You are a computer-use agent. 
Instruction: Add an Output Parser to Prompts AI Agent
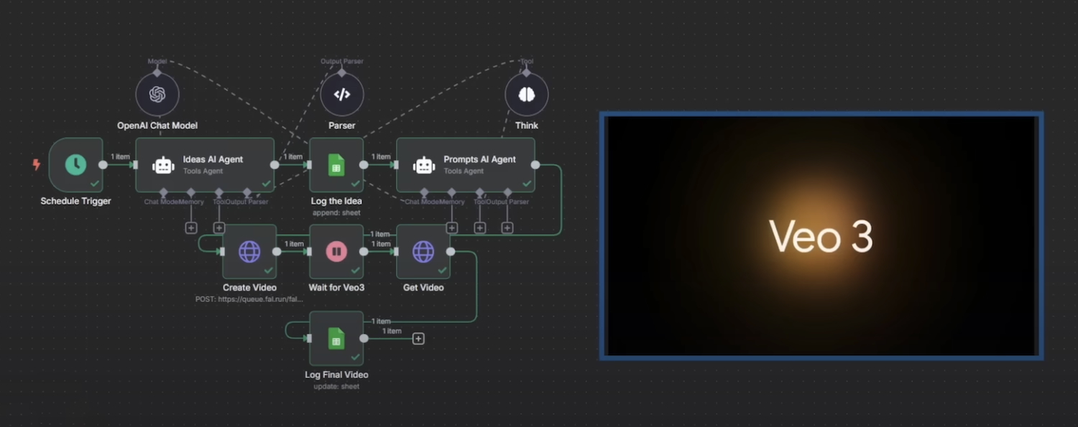pos(507,227)
